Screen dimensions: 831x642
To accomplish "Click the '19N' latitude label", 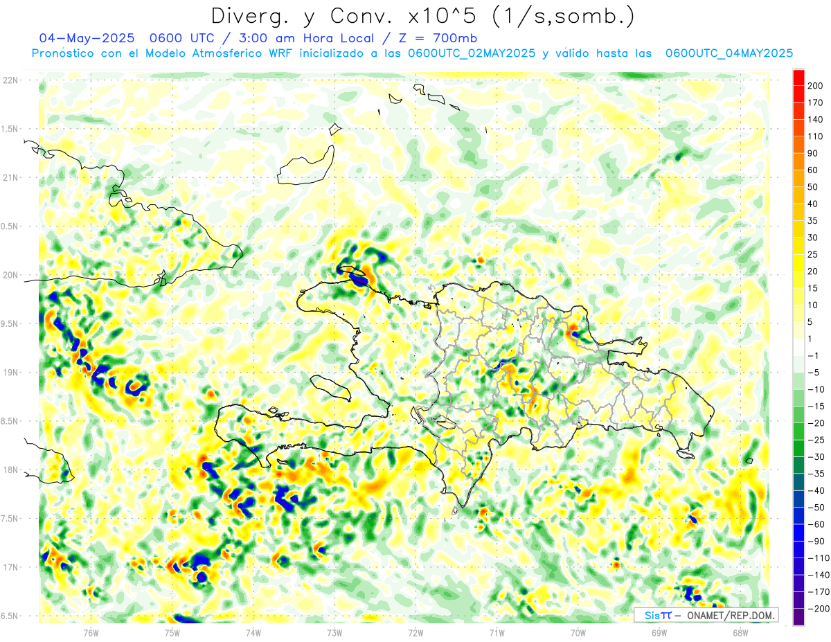I will pos(10,373).
